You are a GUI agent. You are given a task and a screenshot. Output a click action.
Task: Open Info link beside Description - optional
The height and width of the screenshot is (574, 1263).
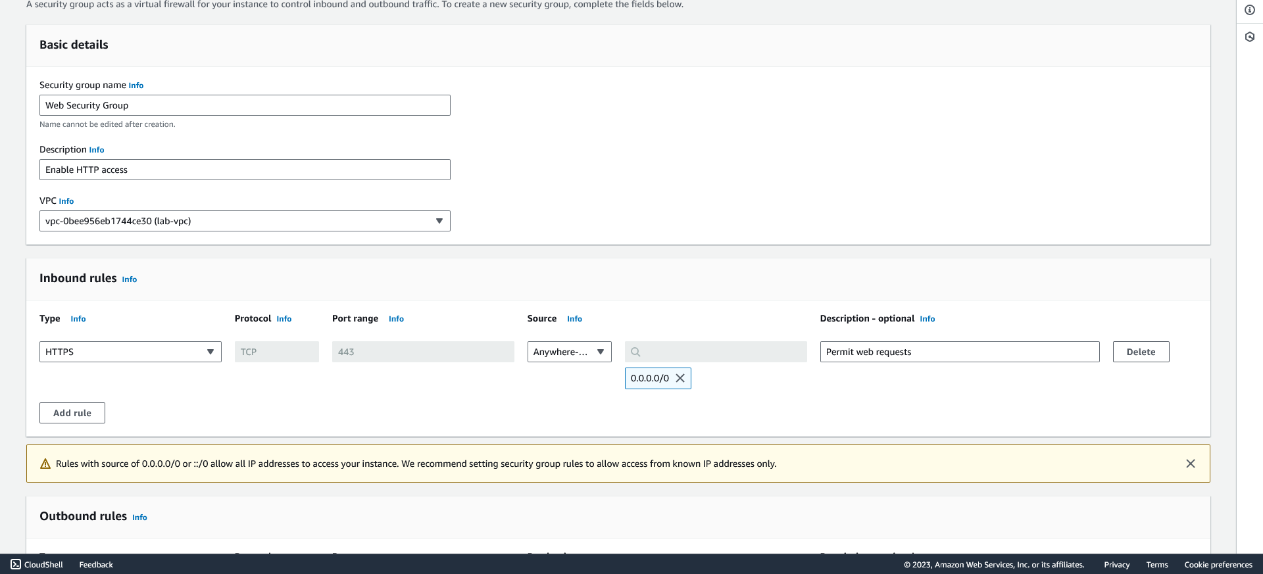tap(928, 319)
